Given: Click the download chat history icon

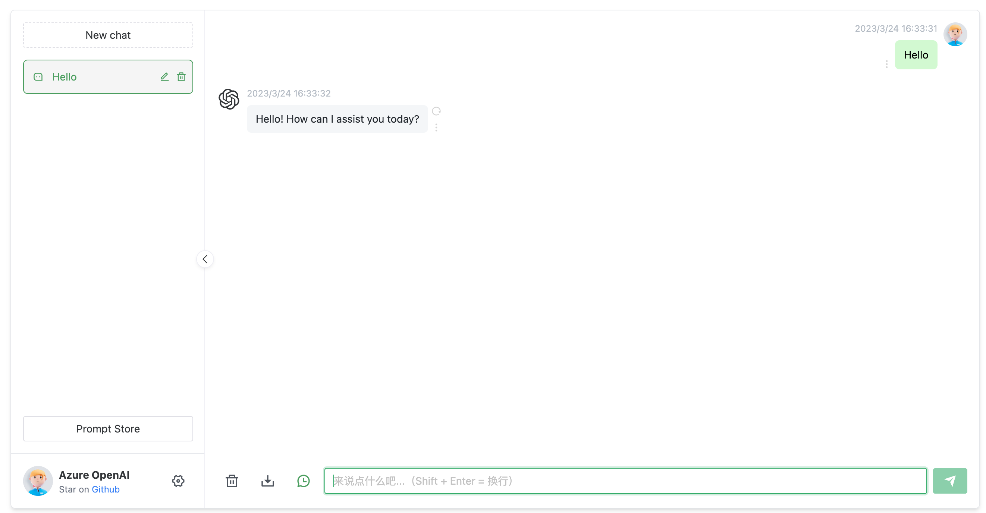Looking at the screenshot, I should pos(267,481).
